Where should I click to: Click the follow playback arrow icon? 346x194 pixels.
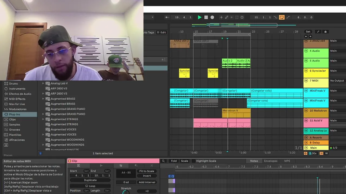[x=167, y=17]
